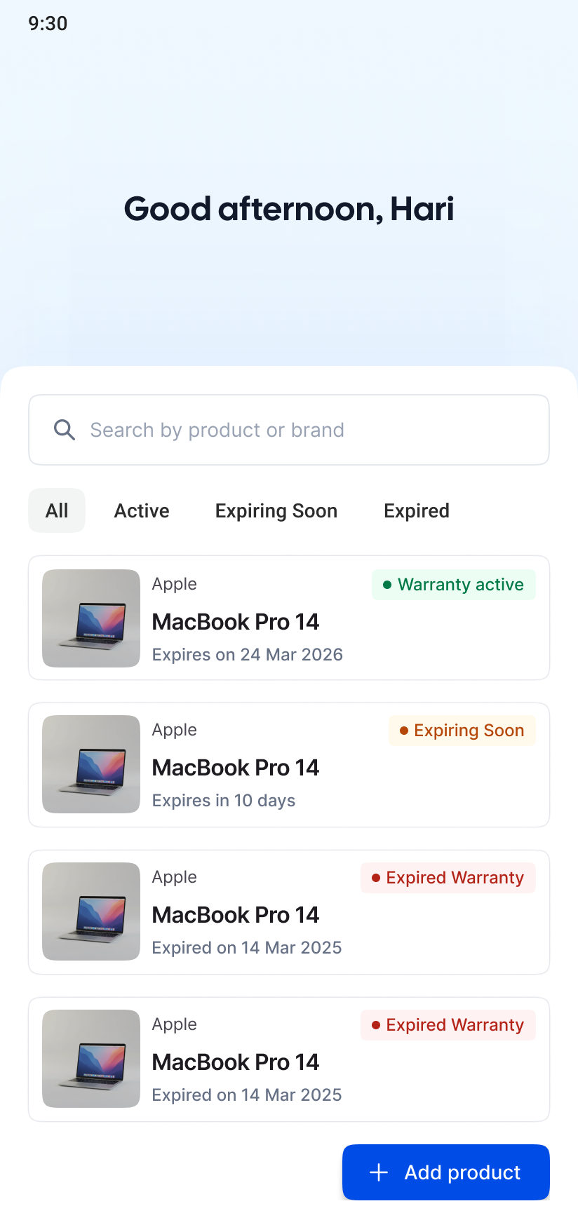Click the search magnifier icon
The image size is (578, 1227).
pyautogui.click(x=65, y=430)
